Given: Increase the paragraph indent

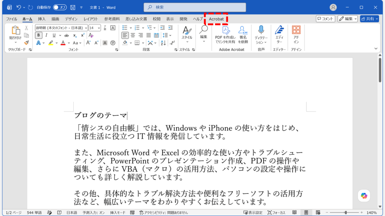Looking at the screenshot, I should [170, 28].
